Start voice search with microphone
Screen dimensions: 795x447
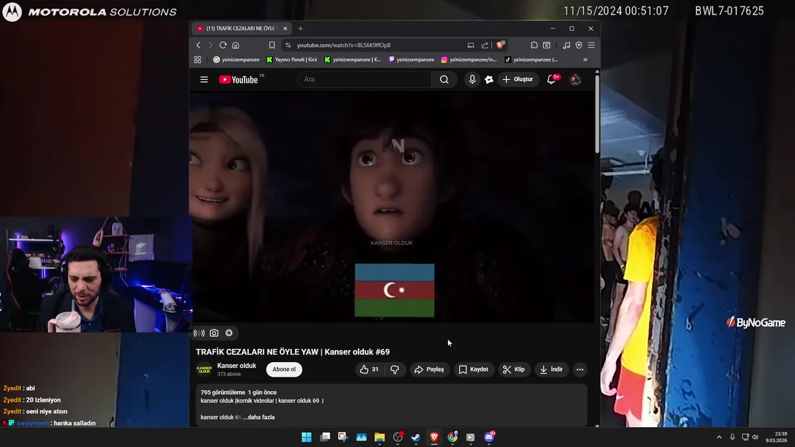(x=473, y=79)
